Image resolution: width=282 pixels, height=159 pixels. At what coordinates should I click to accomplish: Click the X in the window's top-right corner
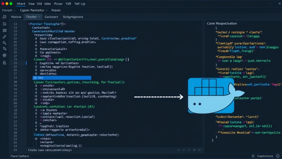(x=280, y=3)
